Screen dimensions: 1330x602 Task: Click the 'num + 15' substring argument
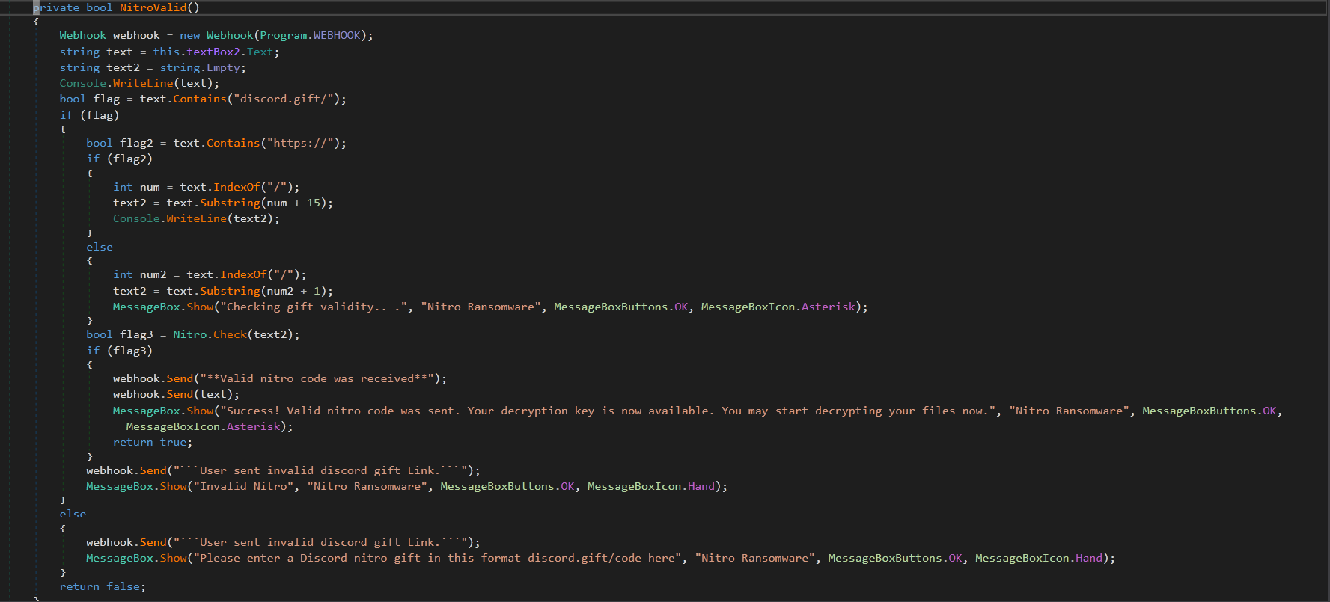(x=293, y=203)
